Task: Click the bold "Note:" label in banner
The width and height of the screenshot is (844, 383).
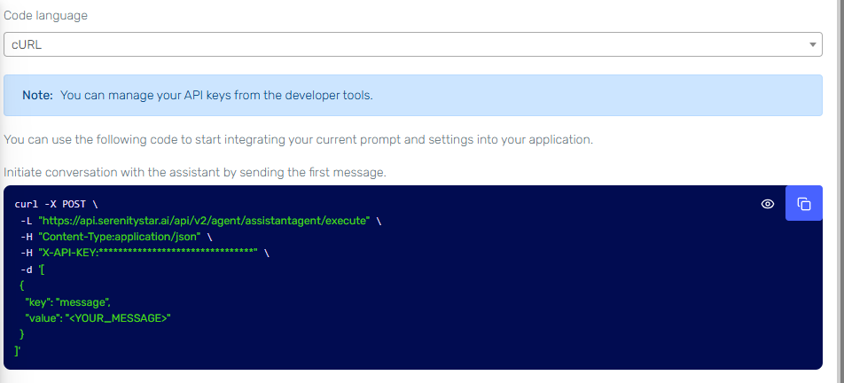Action: [x=37, y=95]
